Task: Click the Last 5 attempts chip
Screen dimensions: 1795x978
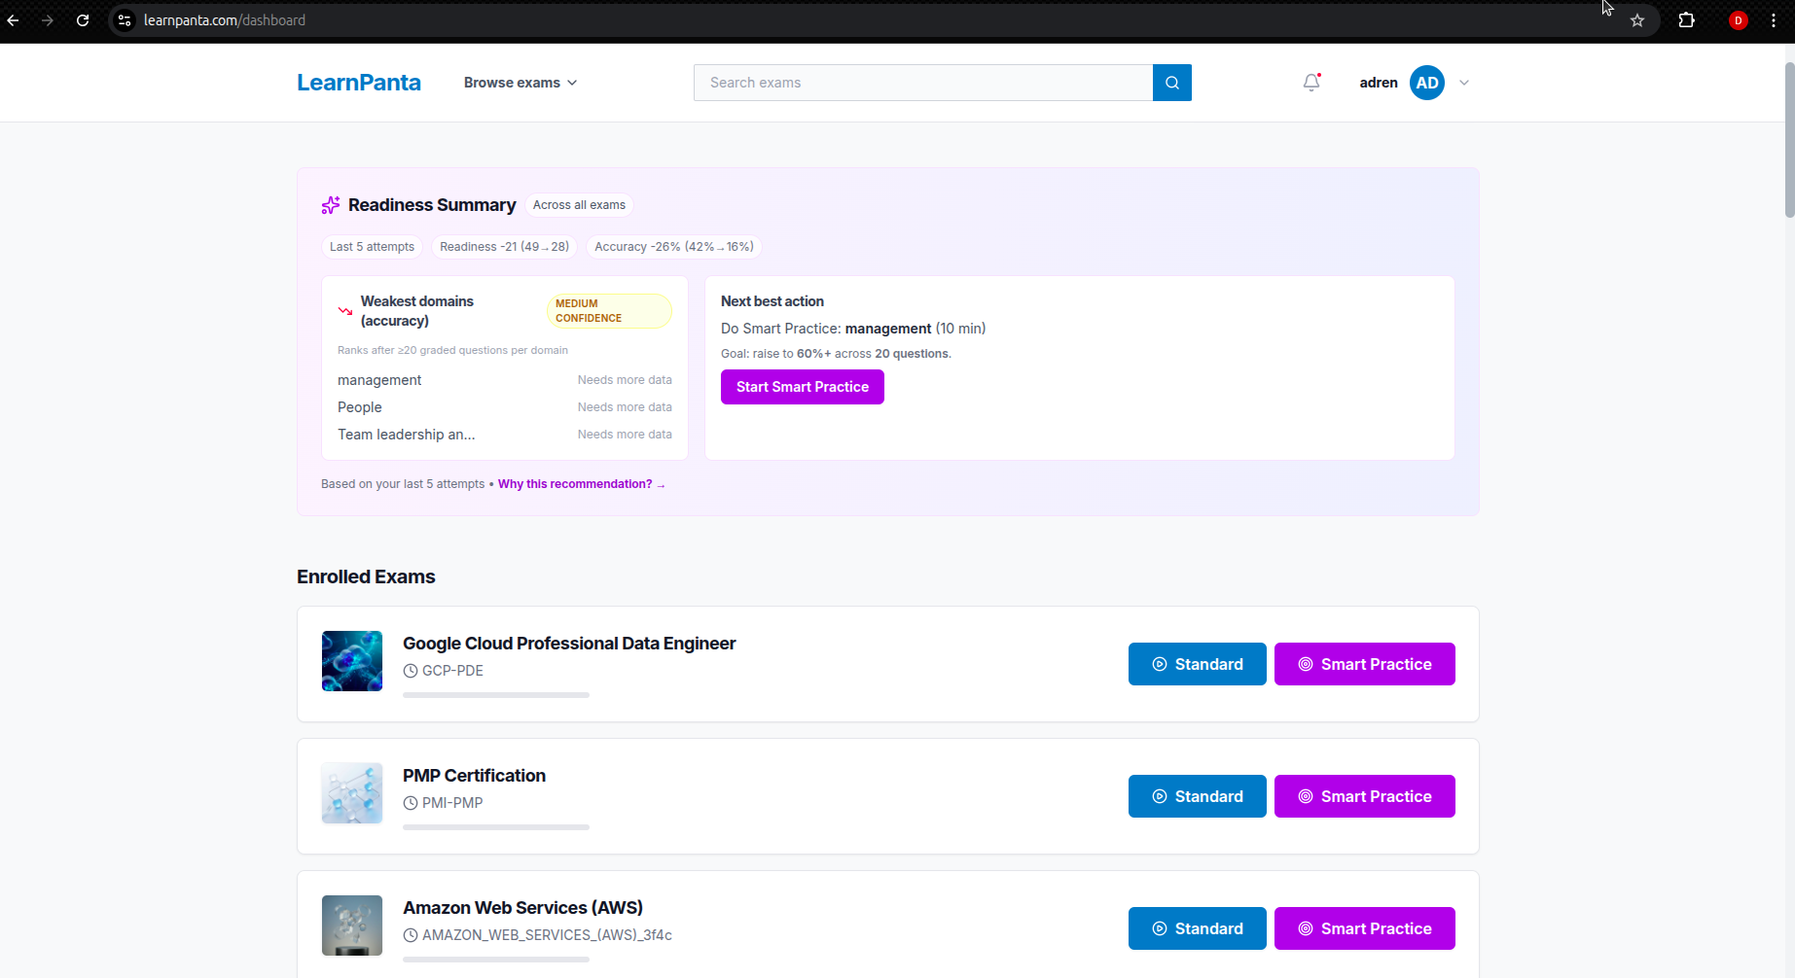Action: click(x=372, y=247)
